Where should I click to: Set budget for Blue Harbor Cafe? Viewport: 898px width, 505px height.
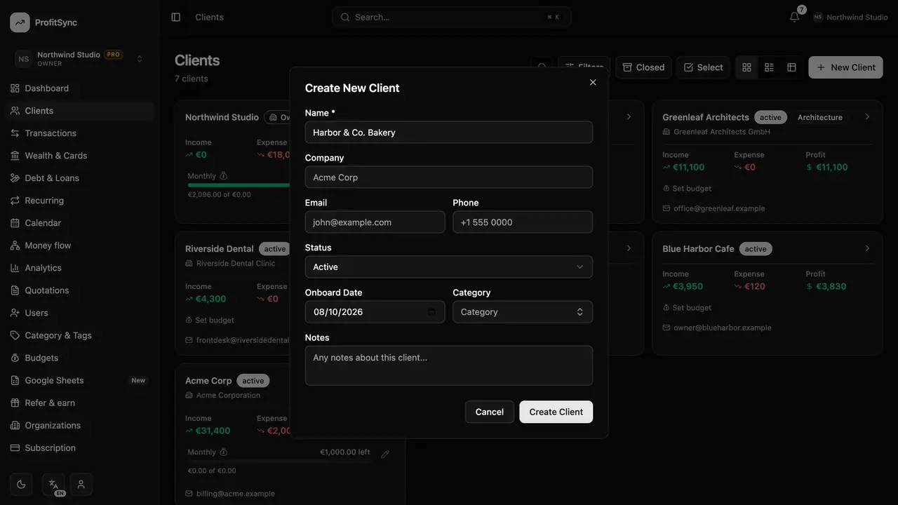click(687, 308)
